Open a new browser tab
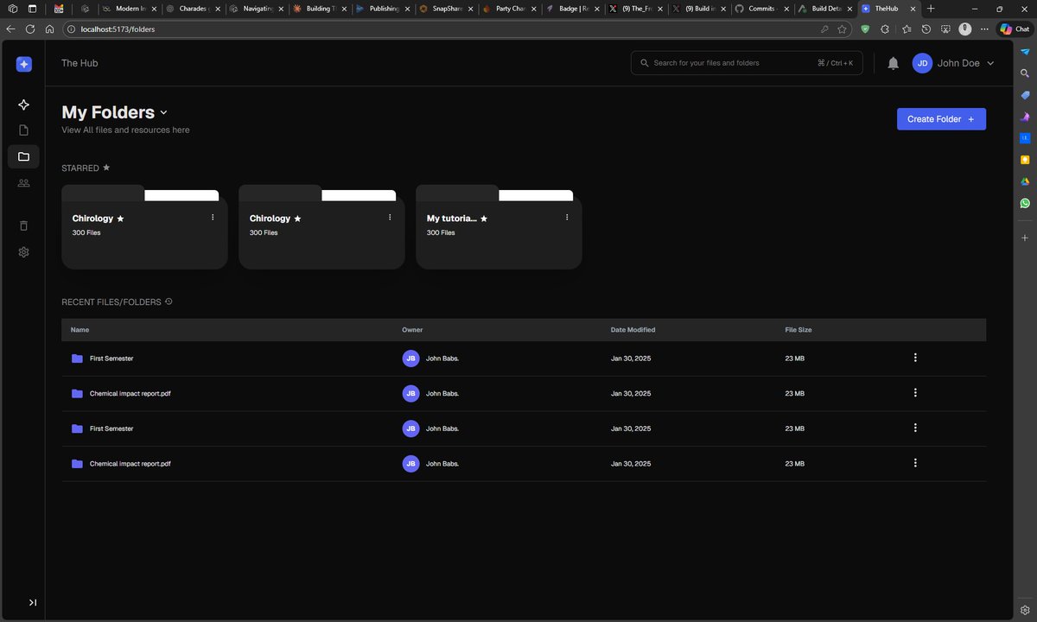 click(931, 8)
